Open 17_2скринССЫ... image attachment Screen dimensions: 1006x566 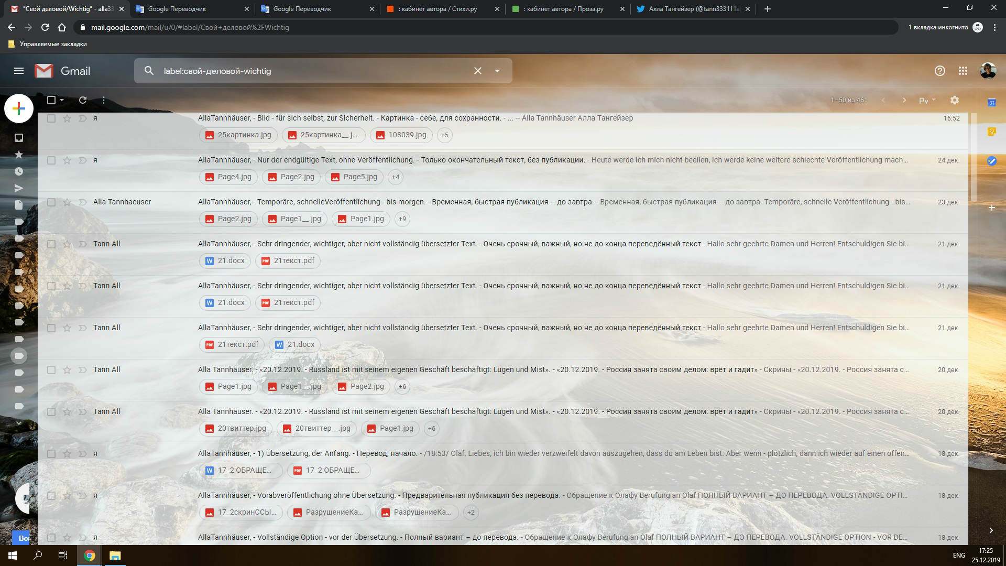[x=241, y=513]
